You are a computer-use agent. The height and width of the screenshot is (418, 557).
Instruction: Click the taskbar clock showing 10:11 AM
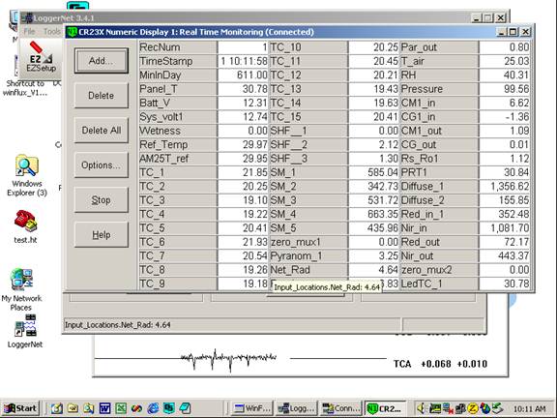pyautogui.click(x=529, y=408)
